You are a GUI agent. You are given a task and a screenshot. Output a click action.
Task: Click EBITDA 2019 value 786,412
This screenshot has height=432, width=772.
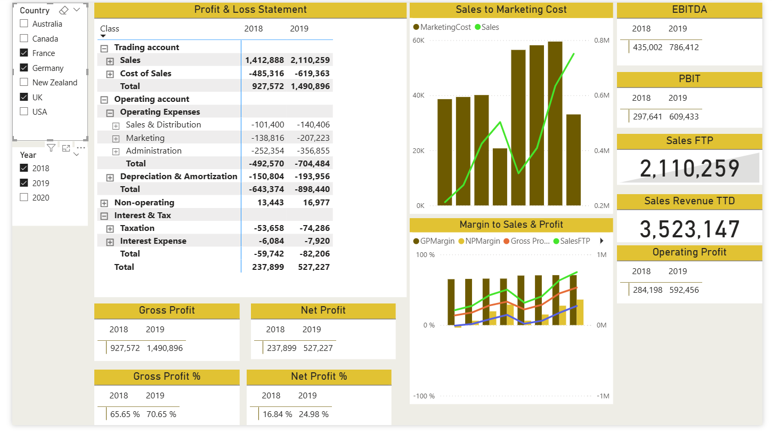[684, 47]
